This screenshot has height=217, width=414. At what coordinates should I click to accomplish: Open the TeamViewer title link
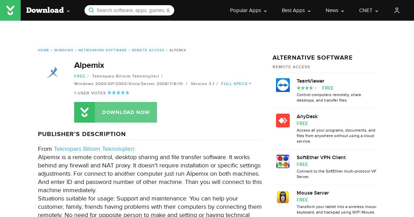tap(310, 81)
